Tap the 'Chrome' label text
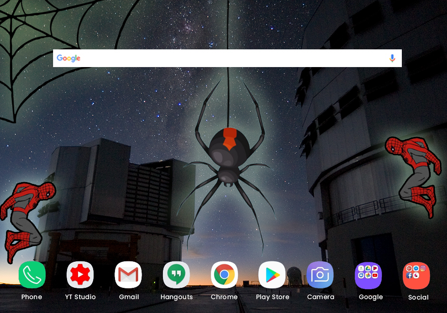The width and height of the screenshot is (447, 313). [x=224, y=297]
